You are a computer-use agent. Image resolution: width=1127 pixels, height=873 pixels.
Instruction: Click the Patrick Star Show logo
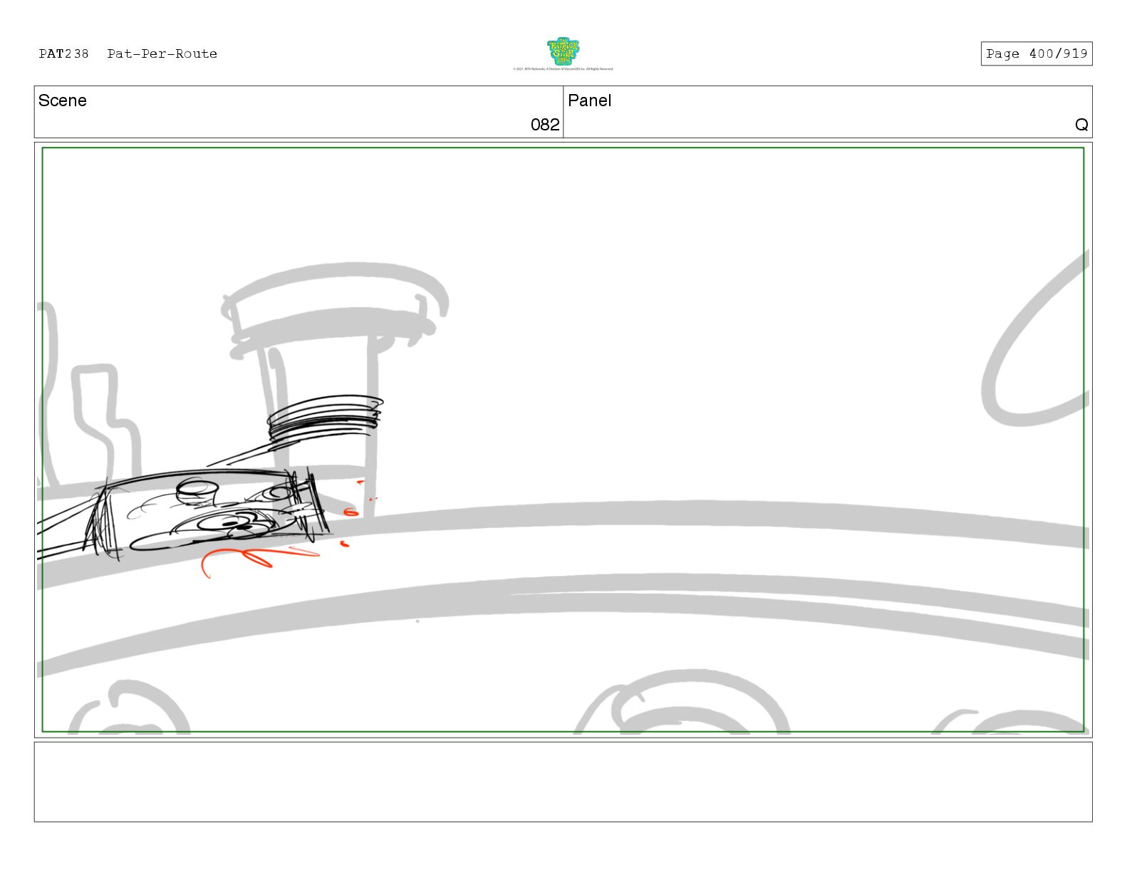(x=563, y=52)
